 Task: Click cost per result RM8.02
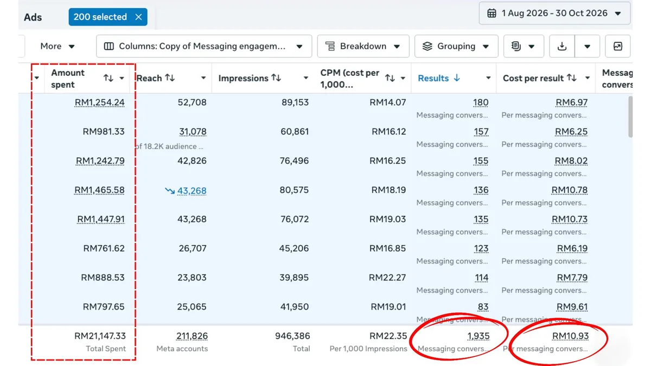571,161
